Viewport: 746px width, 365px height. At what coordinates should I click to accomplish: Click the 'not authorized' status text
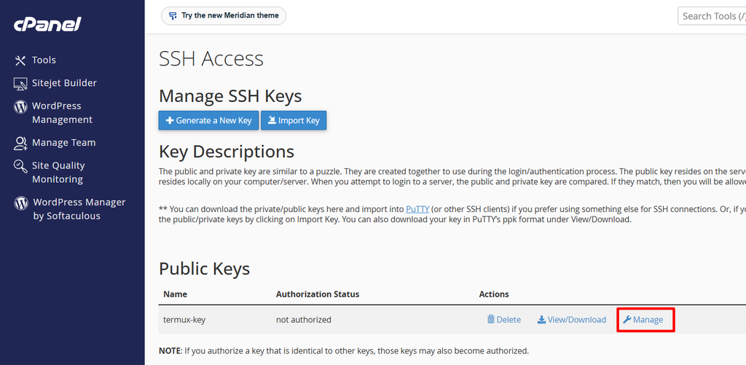(x=304, y=320)
